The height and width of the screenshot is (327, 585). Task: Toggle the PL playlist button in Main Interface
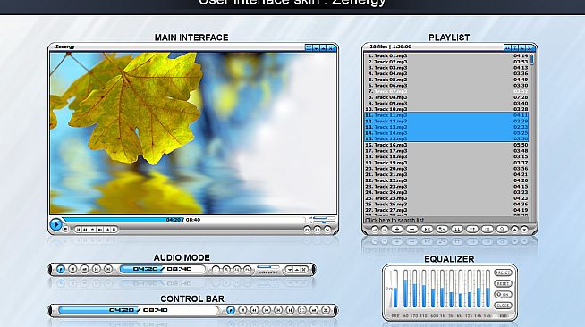[308, 230]
